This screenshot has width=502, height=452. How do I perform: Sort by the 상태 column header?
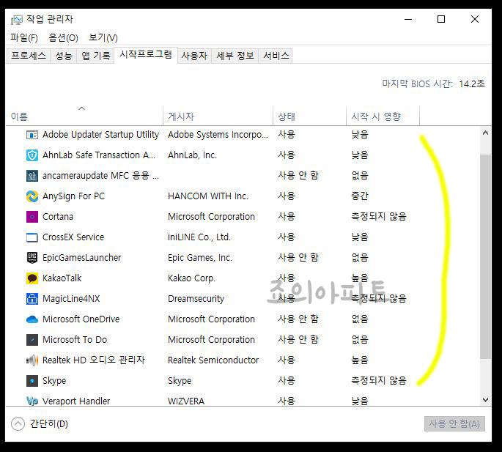click(309, 116)
